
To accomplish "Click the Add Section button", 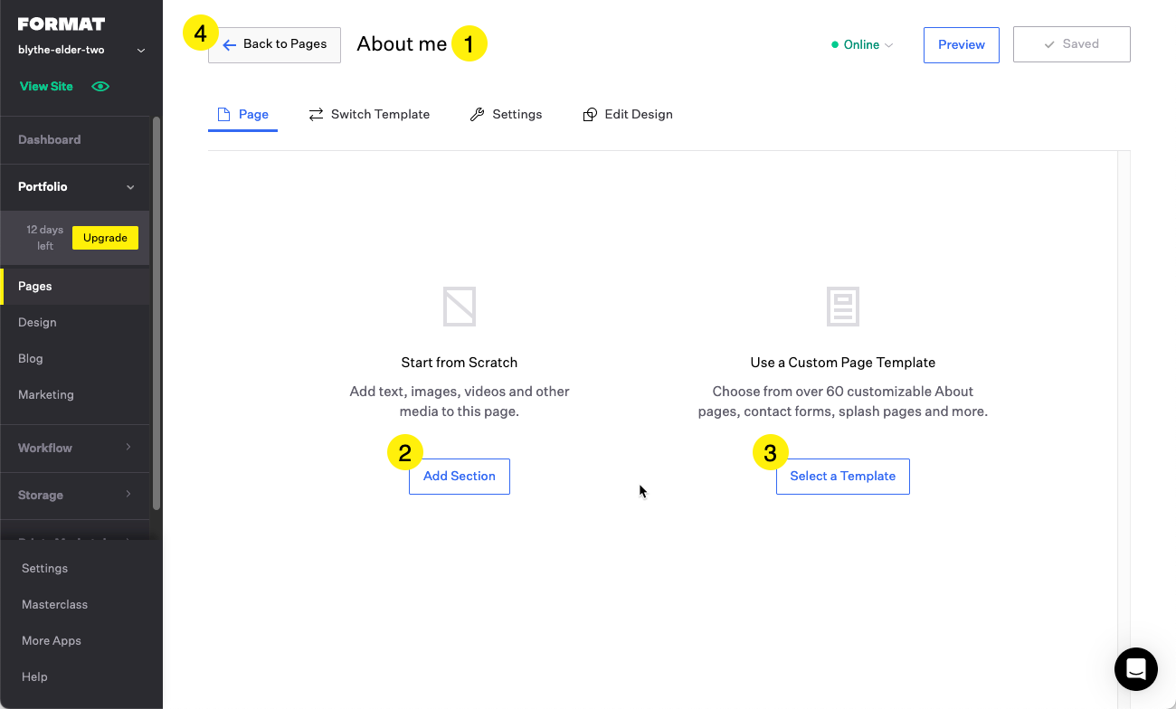I will pyautogui.click(x=459, y=476).
